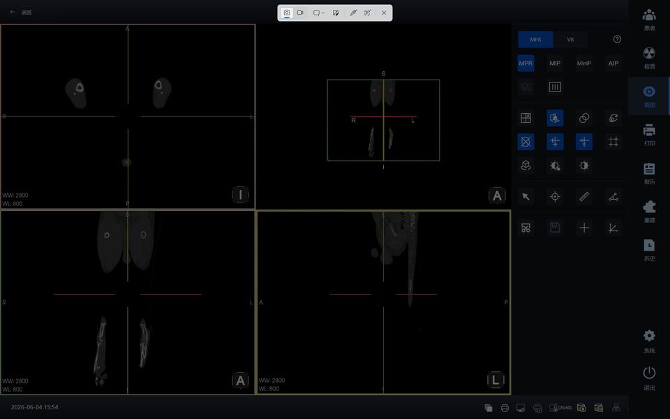This screenshot has width=670, height=419.
Task: Click the overlapping circles fusion icon
Action: (584, 118)
